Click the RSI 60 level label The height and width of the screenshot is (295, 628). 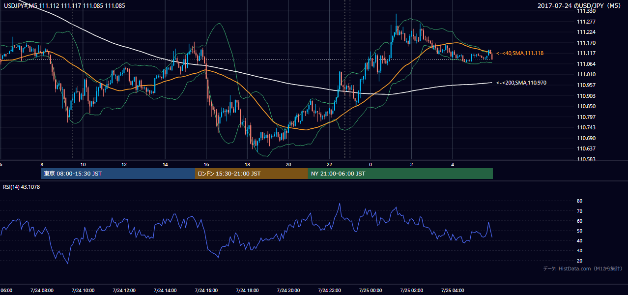[x=580, y=221]
